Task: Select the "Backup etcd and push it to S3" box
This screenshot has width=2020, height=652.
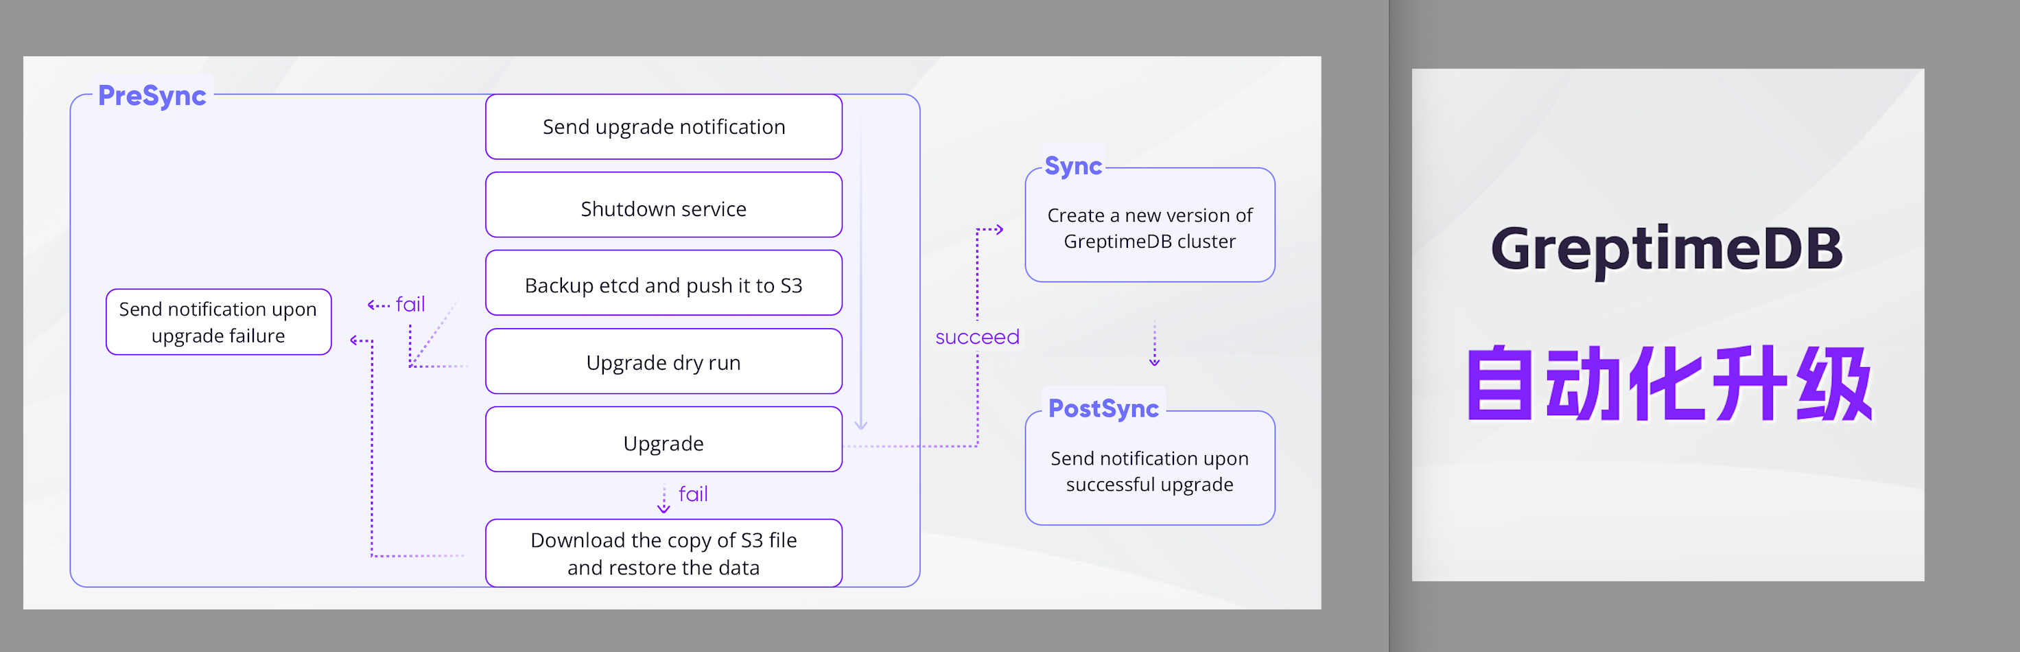Action: 663,283
